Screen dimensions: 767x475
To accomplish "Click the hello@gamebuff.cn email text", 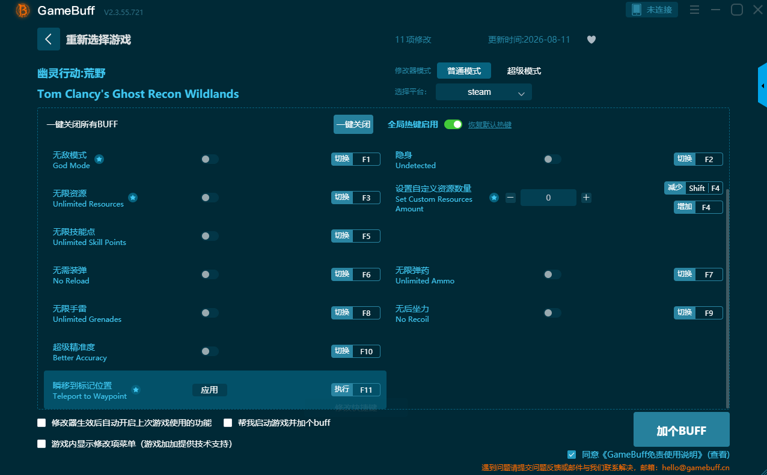I will click(694, 467).
